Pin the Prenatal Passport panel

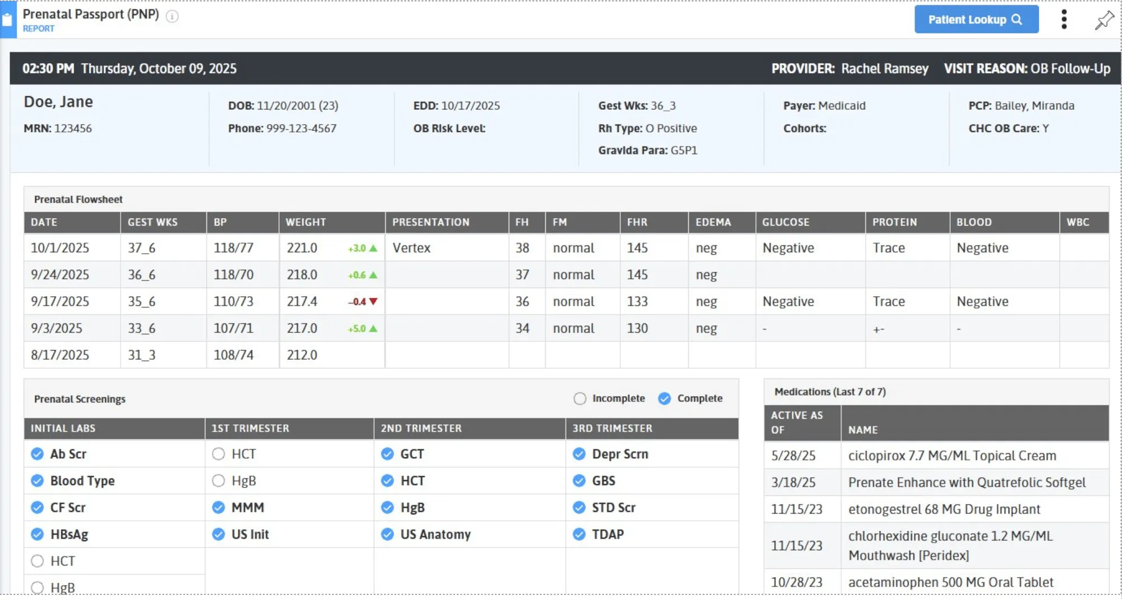click(1104, 20)
